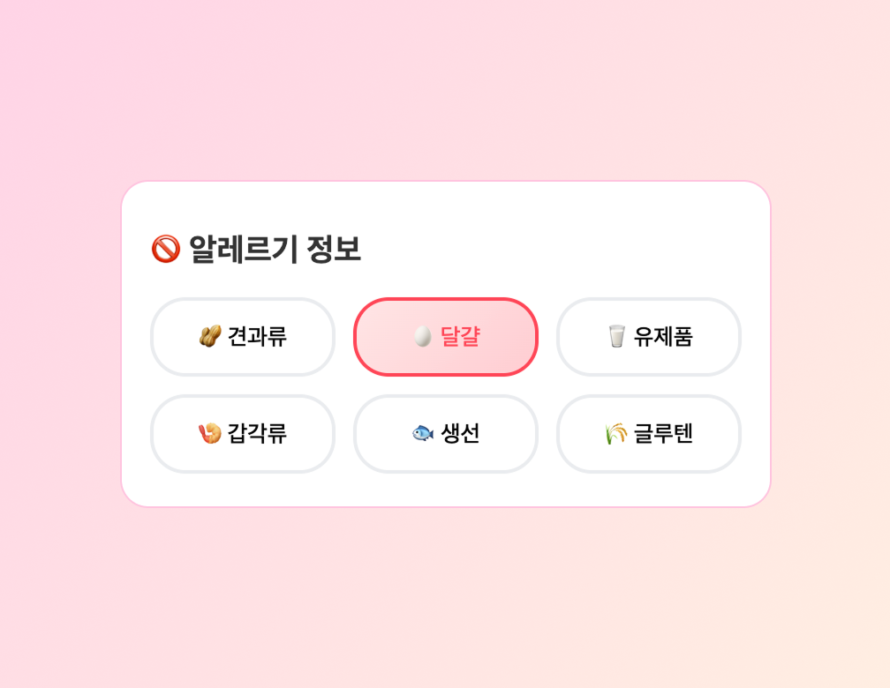Image resolution: width=890 pixels, height=688 pixels.
Task: Click the 견과류 text label
Action: pos(257,337)
